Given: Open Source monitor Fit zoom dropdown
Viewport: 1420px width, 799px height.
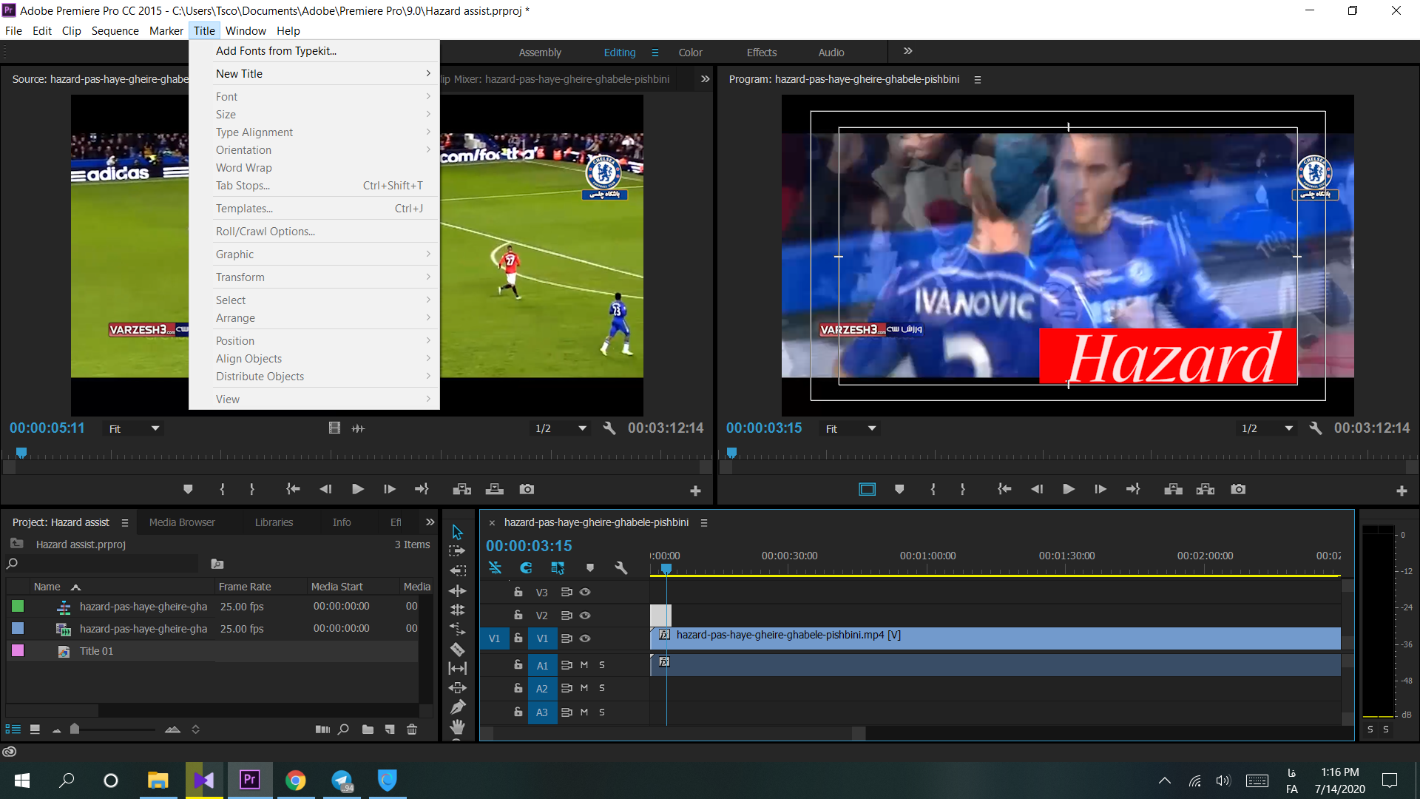Looking at the screenshot, I should pyautogui.click(x=134, y=428).
